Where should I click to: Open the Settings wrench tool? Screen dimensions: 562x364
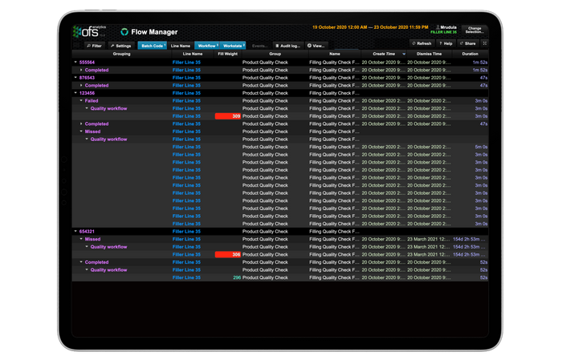pyautogui.click(x=120, y=46)
